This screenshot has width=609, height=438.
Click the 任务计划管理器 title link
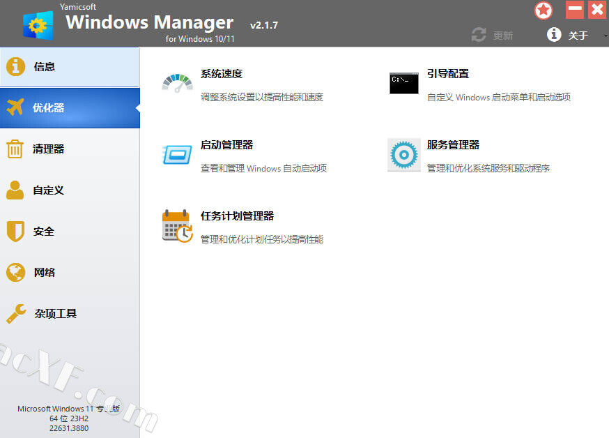(238, 216)
